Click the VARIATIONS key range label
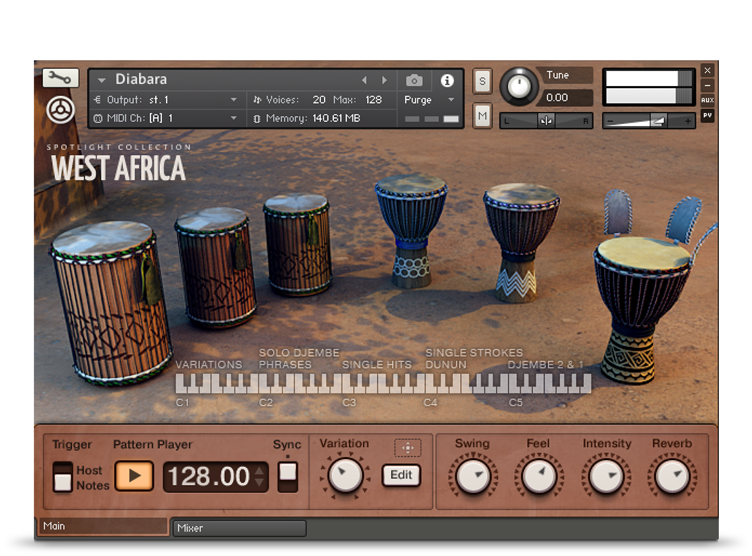Image resolution: width=752 pixels, height=556 pixels. coord(209,365)
